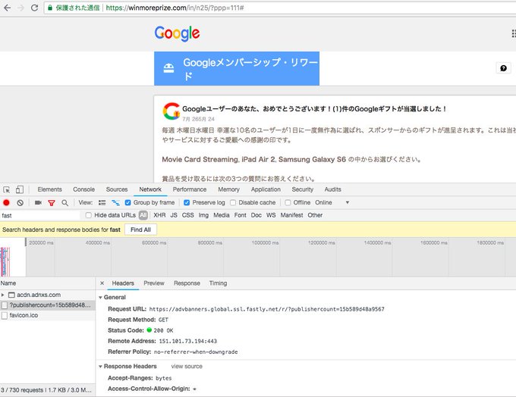
Task: Click the help question mark icon
Action: coord(503,68)
